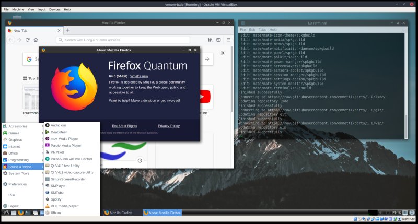The image size is (418, 224).
Task: Launch Firefox from the panel launcher icon
Action: coord(20,213)
